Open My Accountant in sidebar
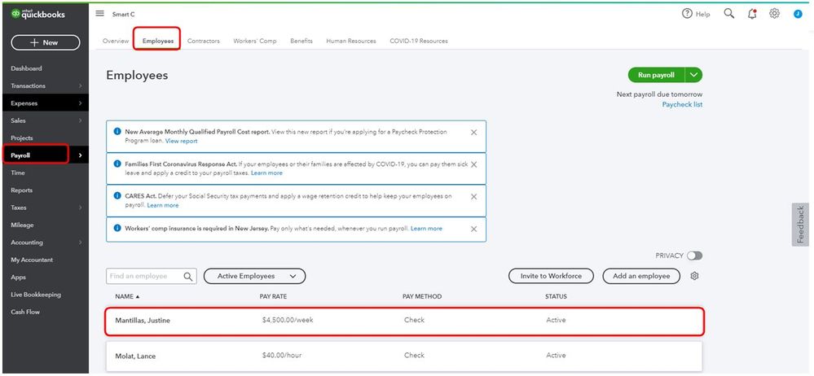The height and width of the screenshot is (376, 814). point(32,260)
